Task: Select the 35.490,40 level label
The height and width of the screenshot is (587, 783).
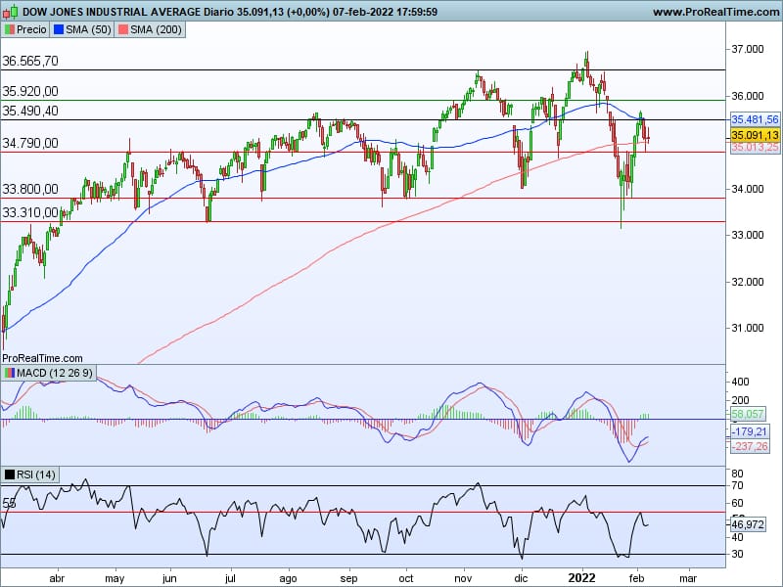Action: click(x=30, y=111)
